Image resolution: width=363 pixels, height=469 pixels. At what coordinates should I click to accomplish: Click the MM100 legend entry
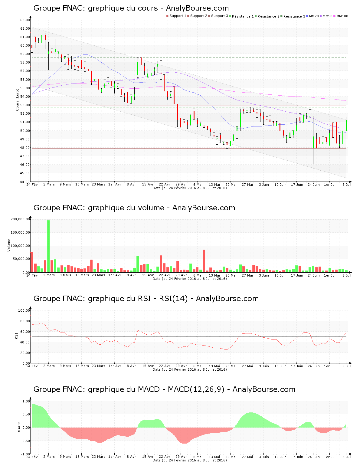coord(341,16)
